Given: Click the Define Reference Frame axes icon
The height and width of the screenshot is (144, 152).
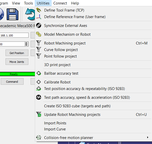Looking at the screenshot, I should 39,17.
